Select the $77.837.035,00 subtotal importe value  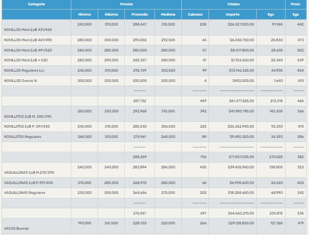[x=241, y=157]
